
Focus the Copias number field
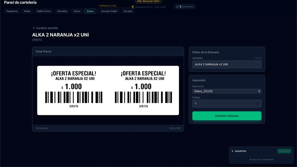tap(227, 104)
